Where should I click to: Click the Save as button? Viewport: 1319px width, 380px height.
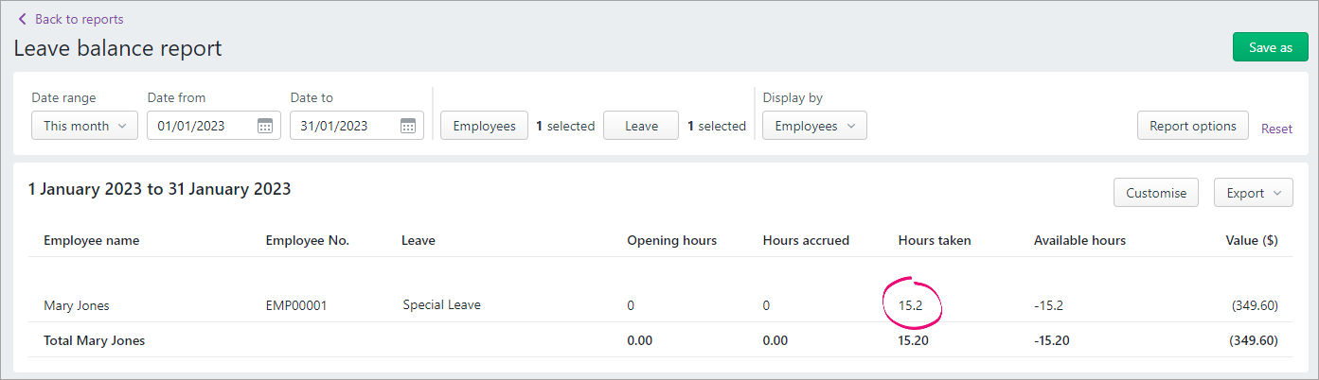1270,47
